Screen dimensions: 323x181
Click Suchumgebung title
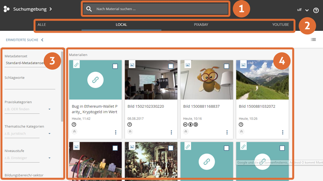(30, 9)
